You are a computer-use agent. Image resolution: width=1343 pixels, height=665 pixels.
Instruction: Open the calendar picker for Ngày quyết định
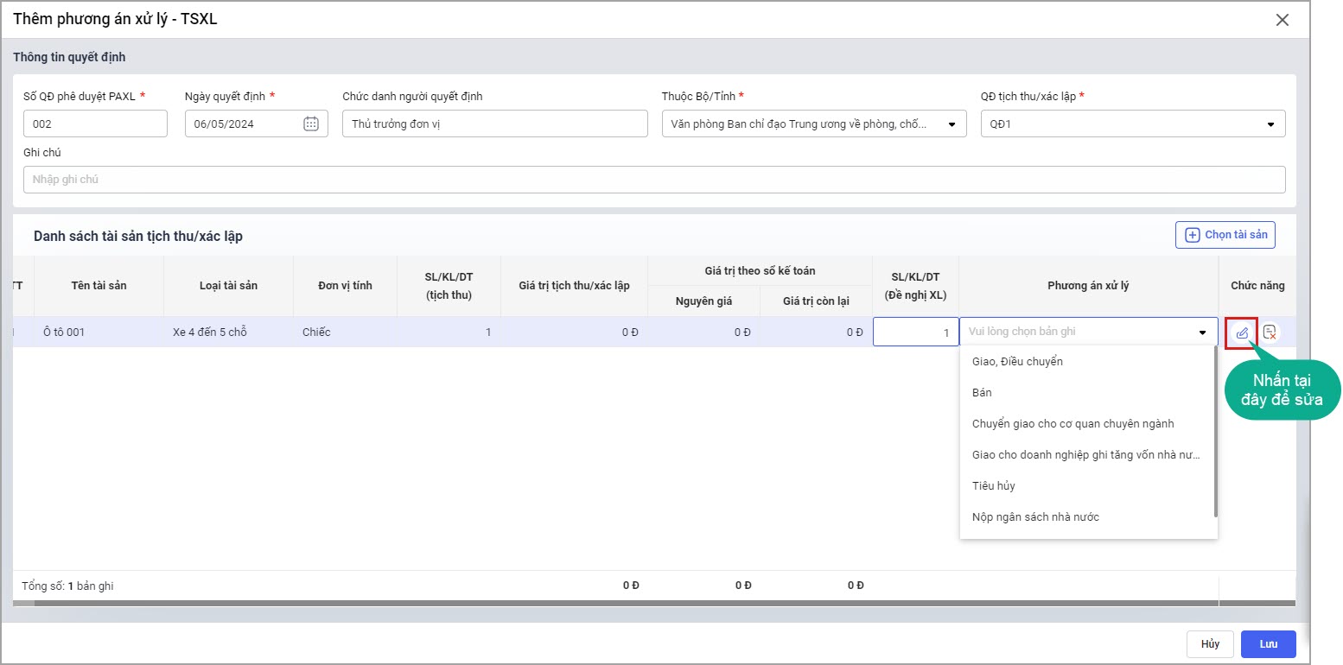point(311,123)
